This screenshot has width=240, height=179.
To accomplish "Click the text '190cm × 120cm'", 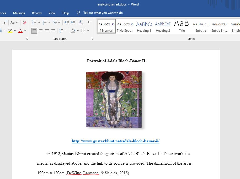I will 51,173.
